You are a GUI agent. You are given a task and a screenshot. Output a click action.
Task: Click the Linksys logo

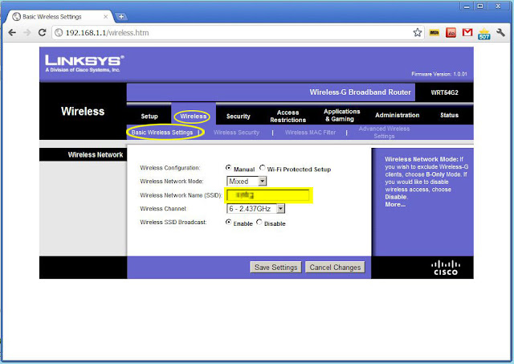click(x=84, y=63)
